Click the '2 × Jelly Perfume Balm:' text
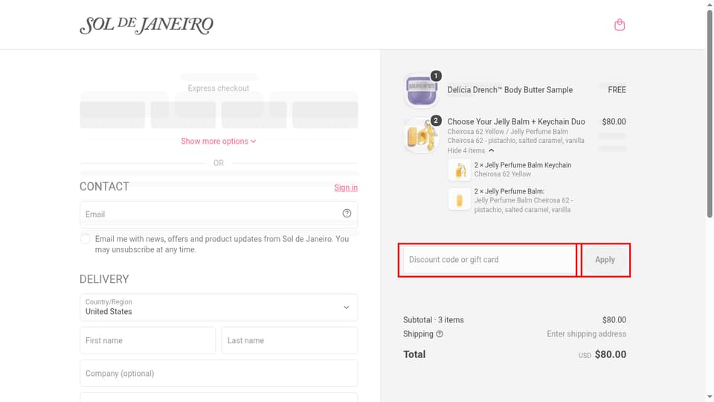 [509, 191]
